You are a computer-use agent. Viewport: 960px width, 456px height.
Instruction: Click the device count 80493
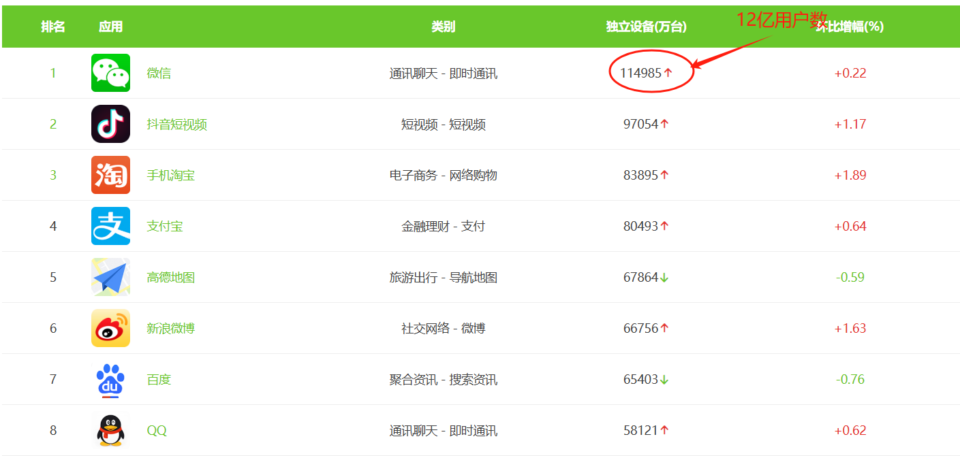click(641, 226)
